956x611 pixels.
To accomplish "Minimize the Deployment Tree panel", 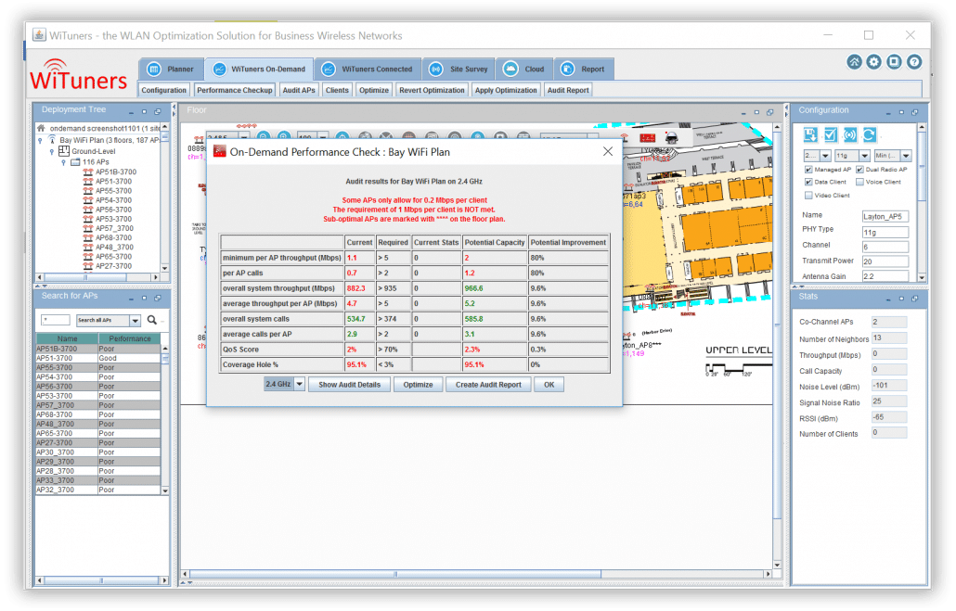I will tap(131, 112).
